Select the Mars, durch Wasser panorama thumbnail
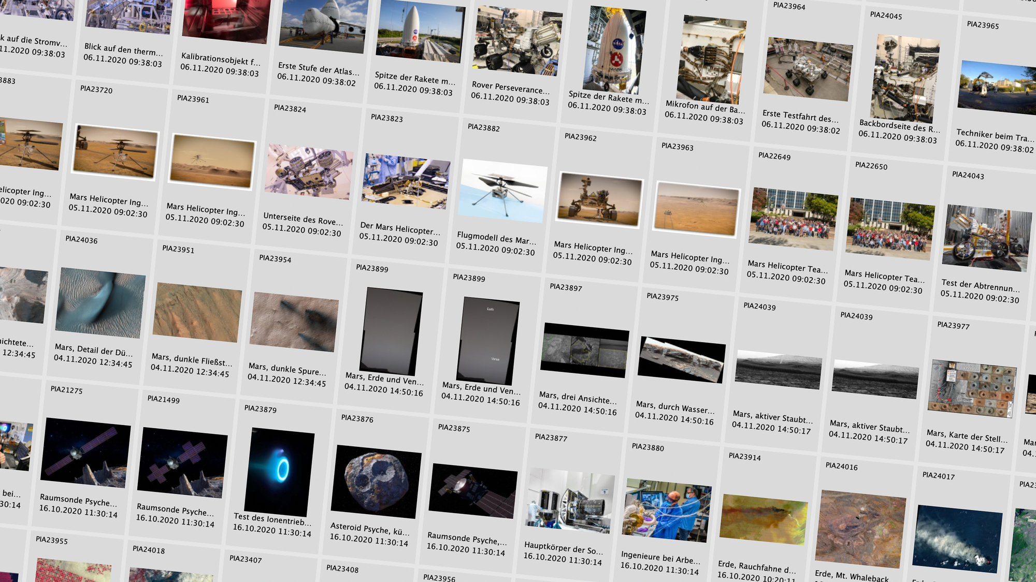This screenshot has height=582, width=1036. point(681,360)
